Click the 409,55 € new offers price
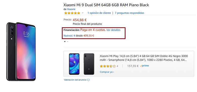 [89, 36]
